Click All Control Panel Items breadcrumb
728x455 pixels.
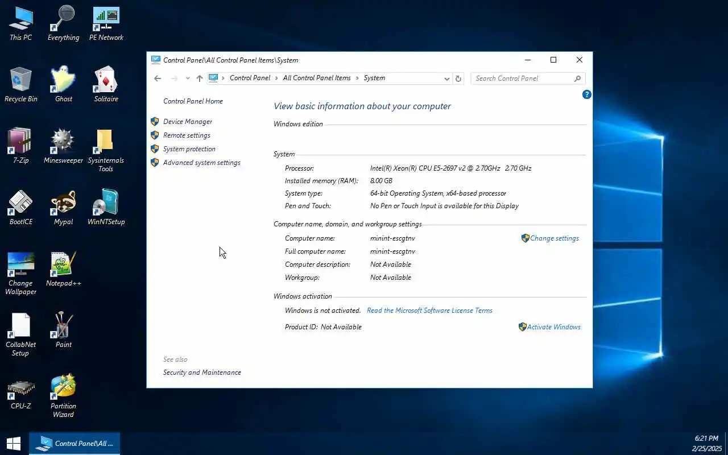tap(317, 78)
